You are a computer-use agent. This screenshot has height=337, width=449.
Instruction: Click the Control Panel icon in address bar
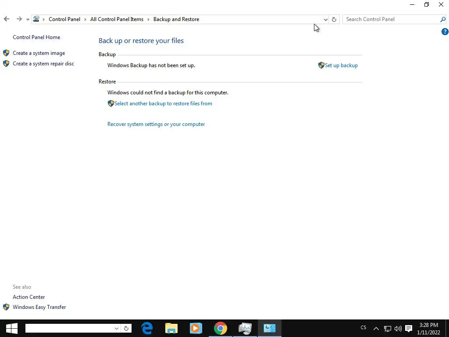click(36, 19)
